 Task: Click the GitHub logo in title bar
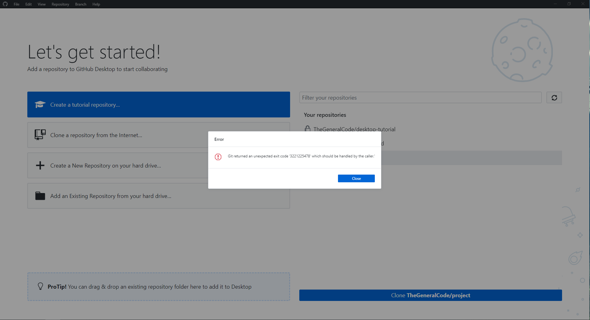coord(5,4)
